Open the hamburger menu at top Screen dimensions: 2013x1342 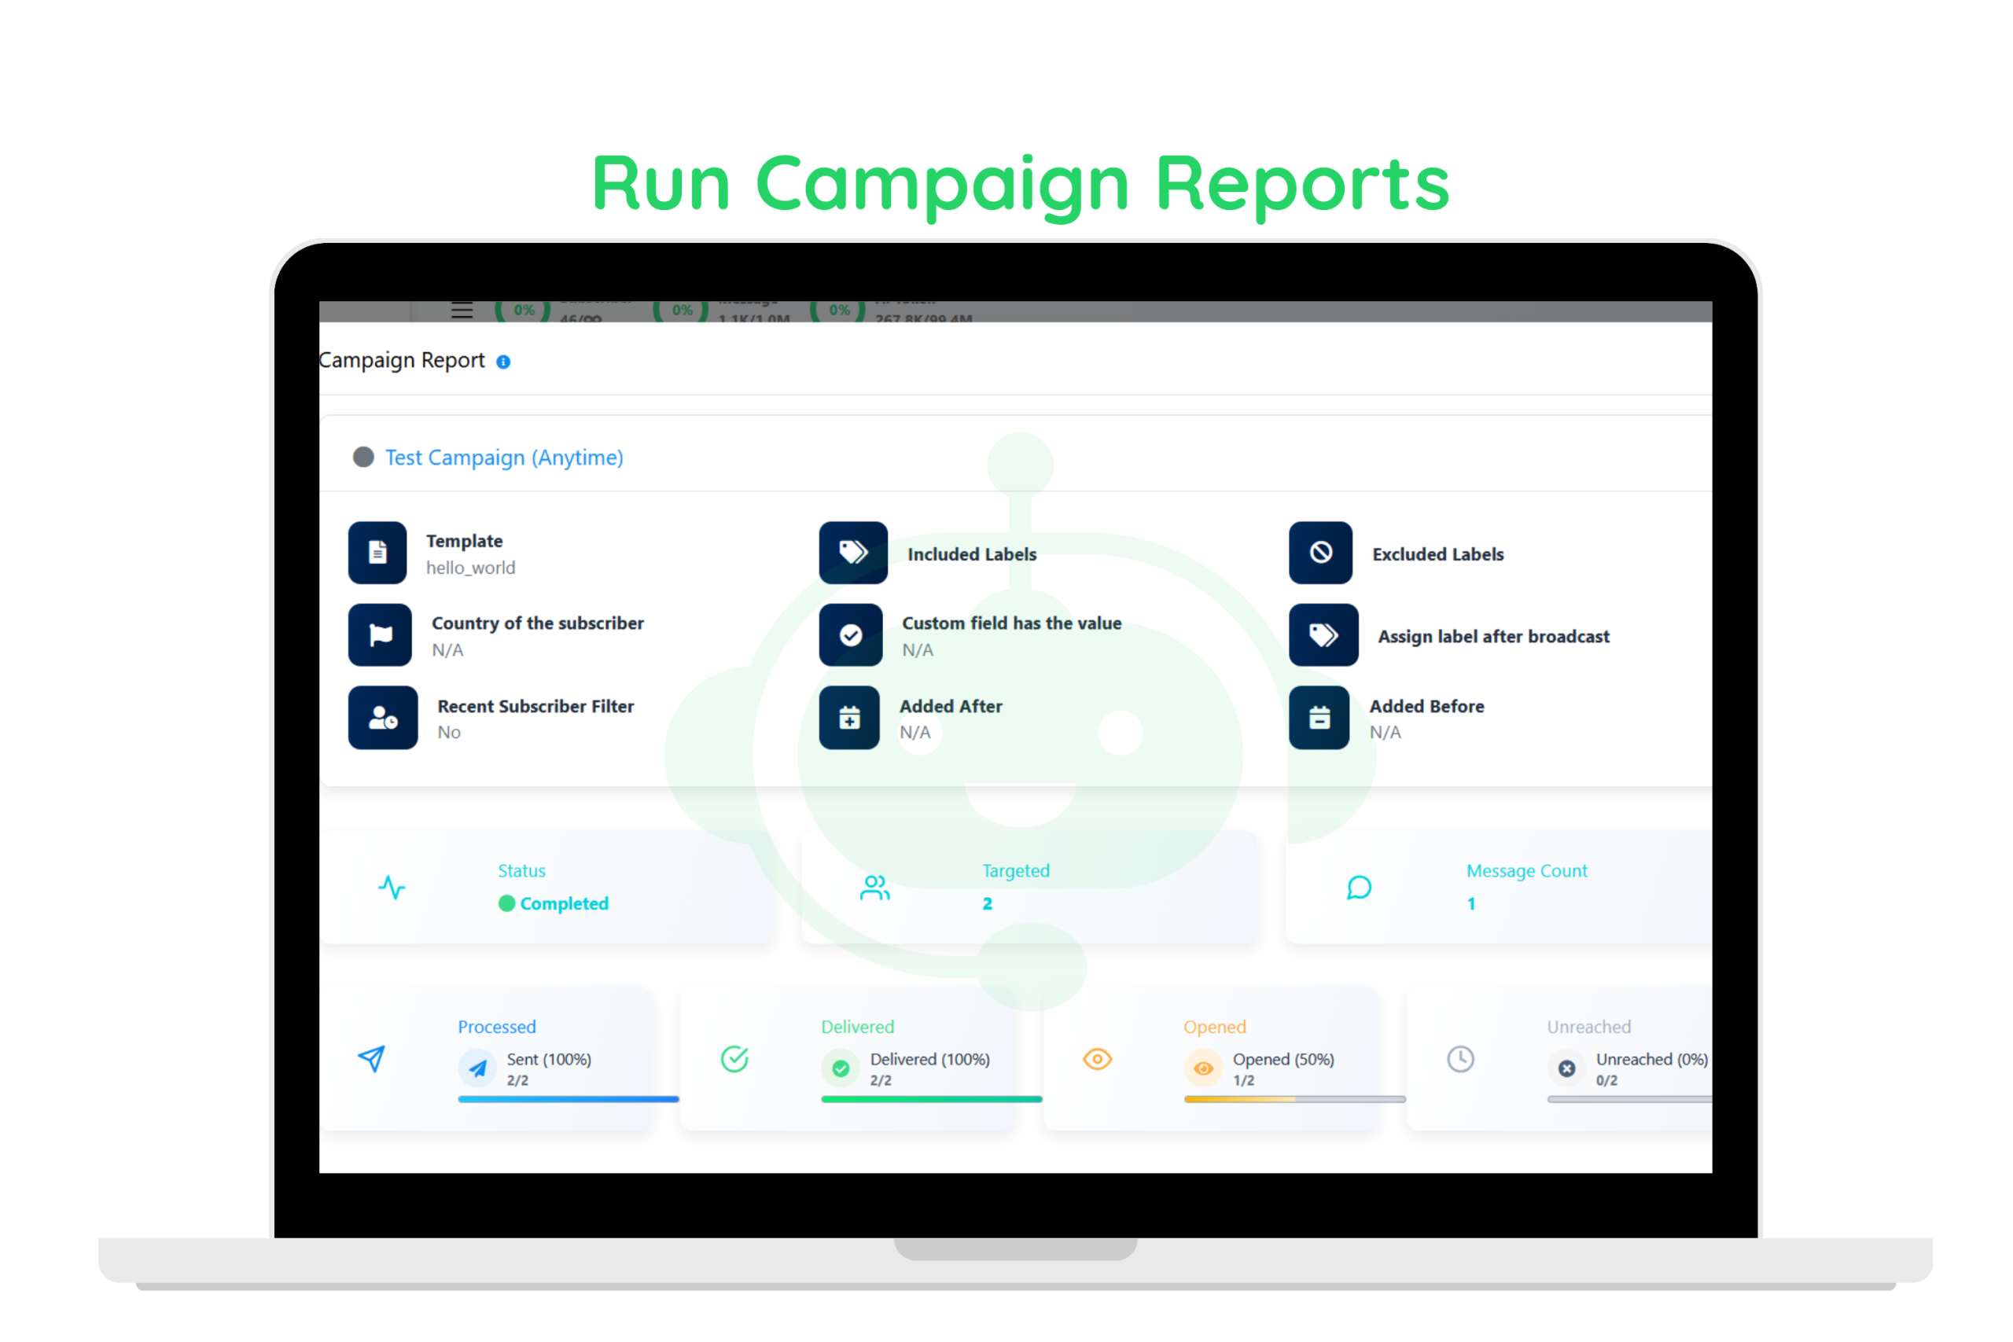(x=462, y=311)
